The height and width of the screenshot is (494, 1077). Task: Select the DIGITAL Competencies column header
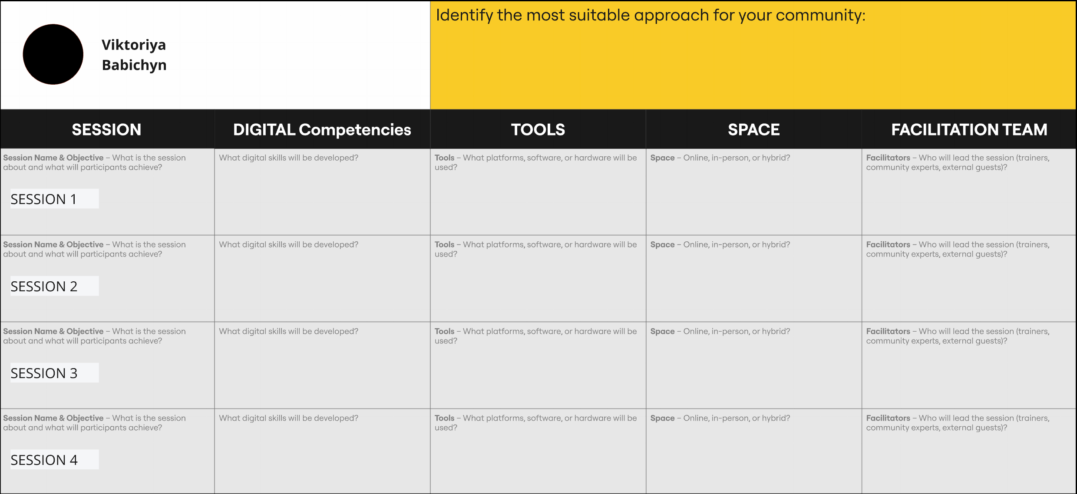coord(322,129)
